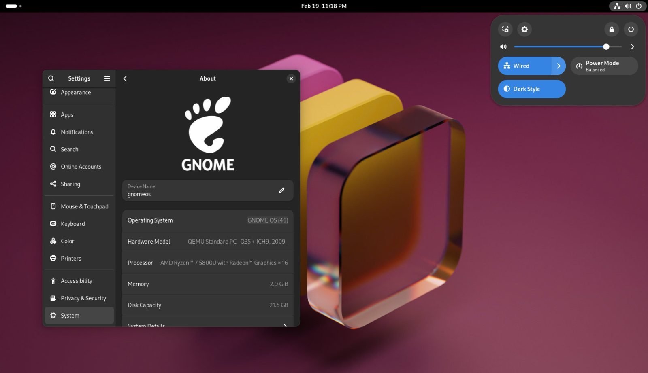Open the power off menu icon
Viewport: 648px width, 373px height.
(x=632, y=29)
